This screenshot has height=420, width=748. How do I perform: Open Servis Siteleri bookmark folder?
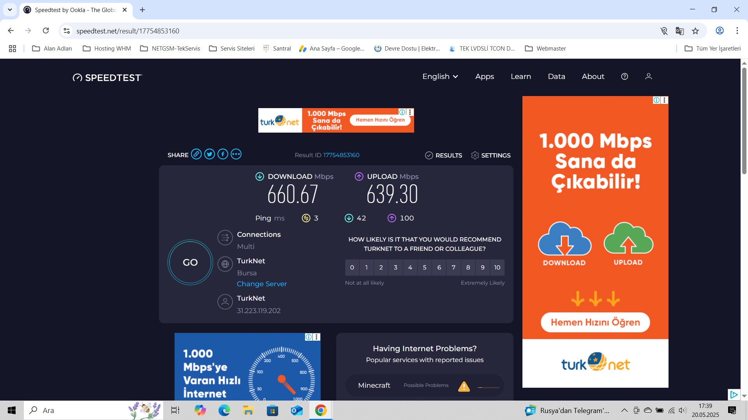click(x=232, y=49)
